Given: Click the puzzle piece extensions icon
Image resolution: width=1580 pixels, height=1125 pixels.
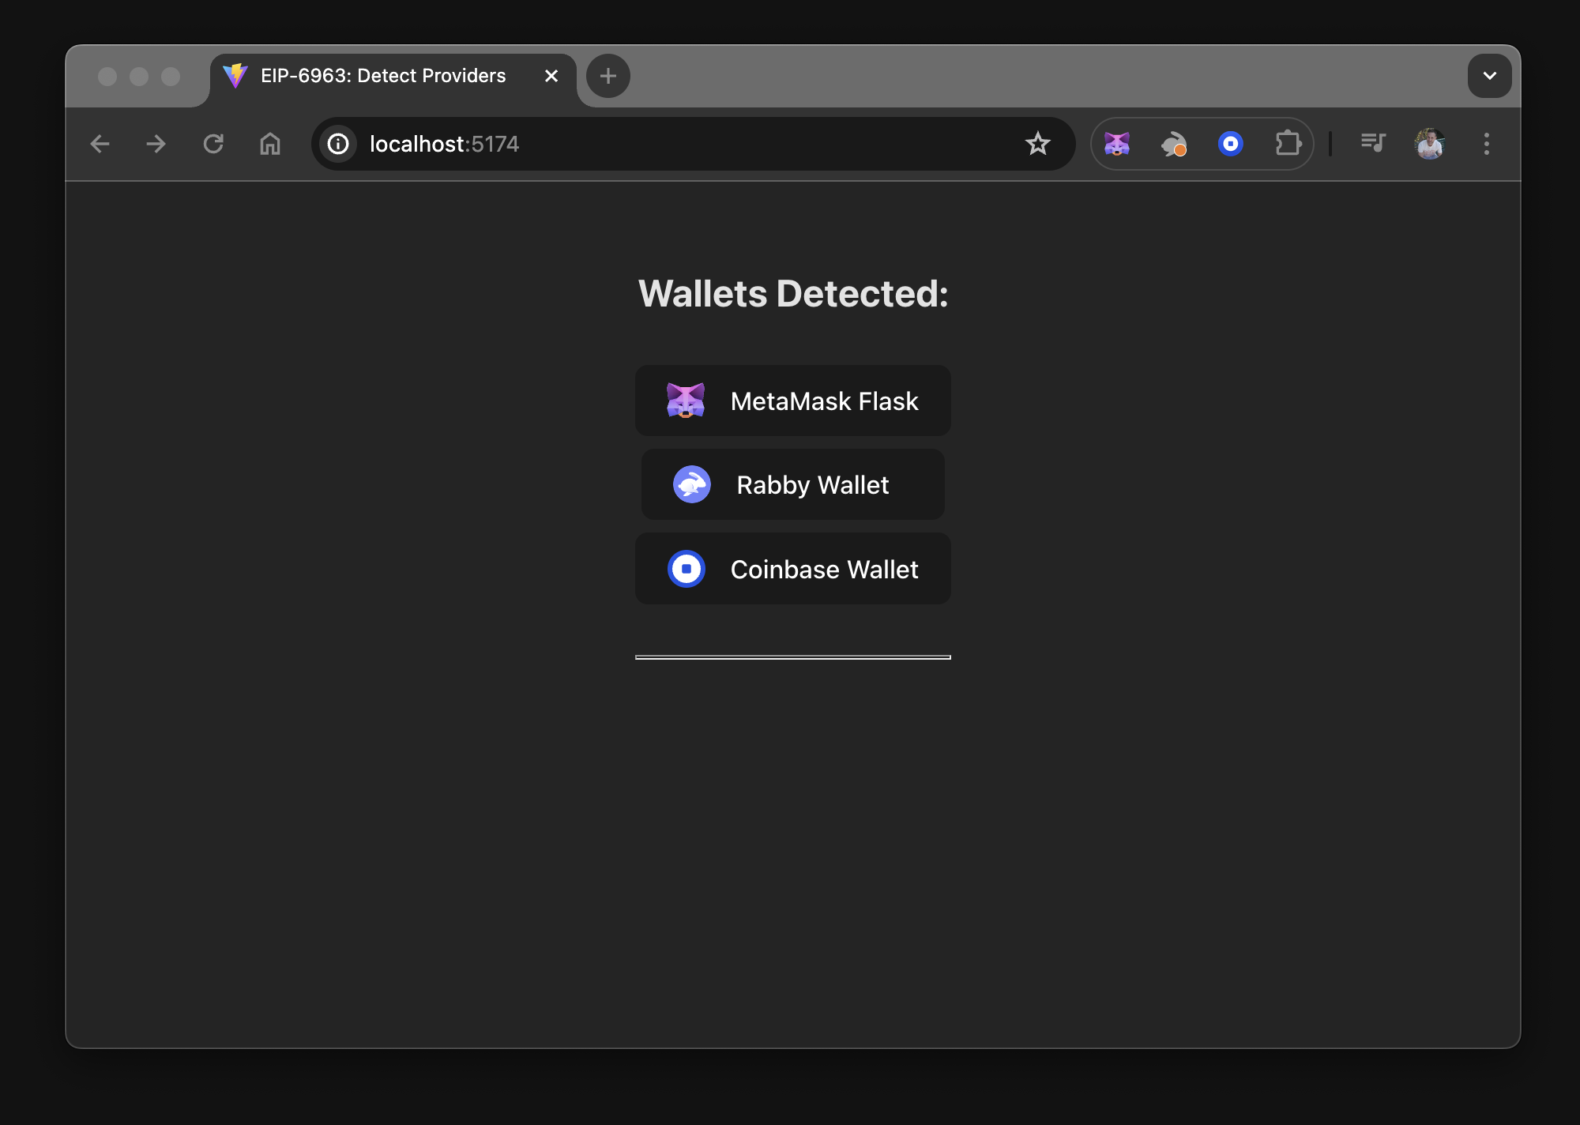Looking at the screenshot, I should click(1287, 144).
